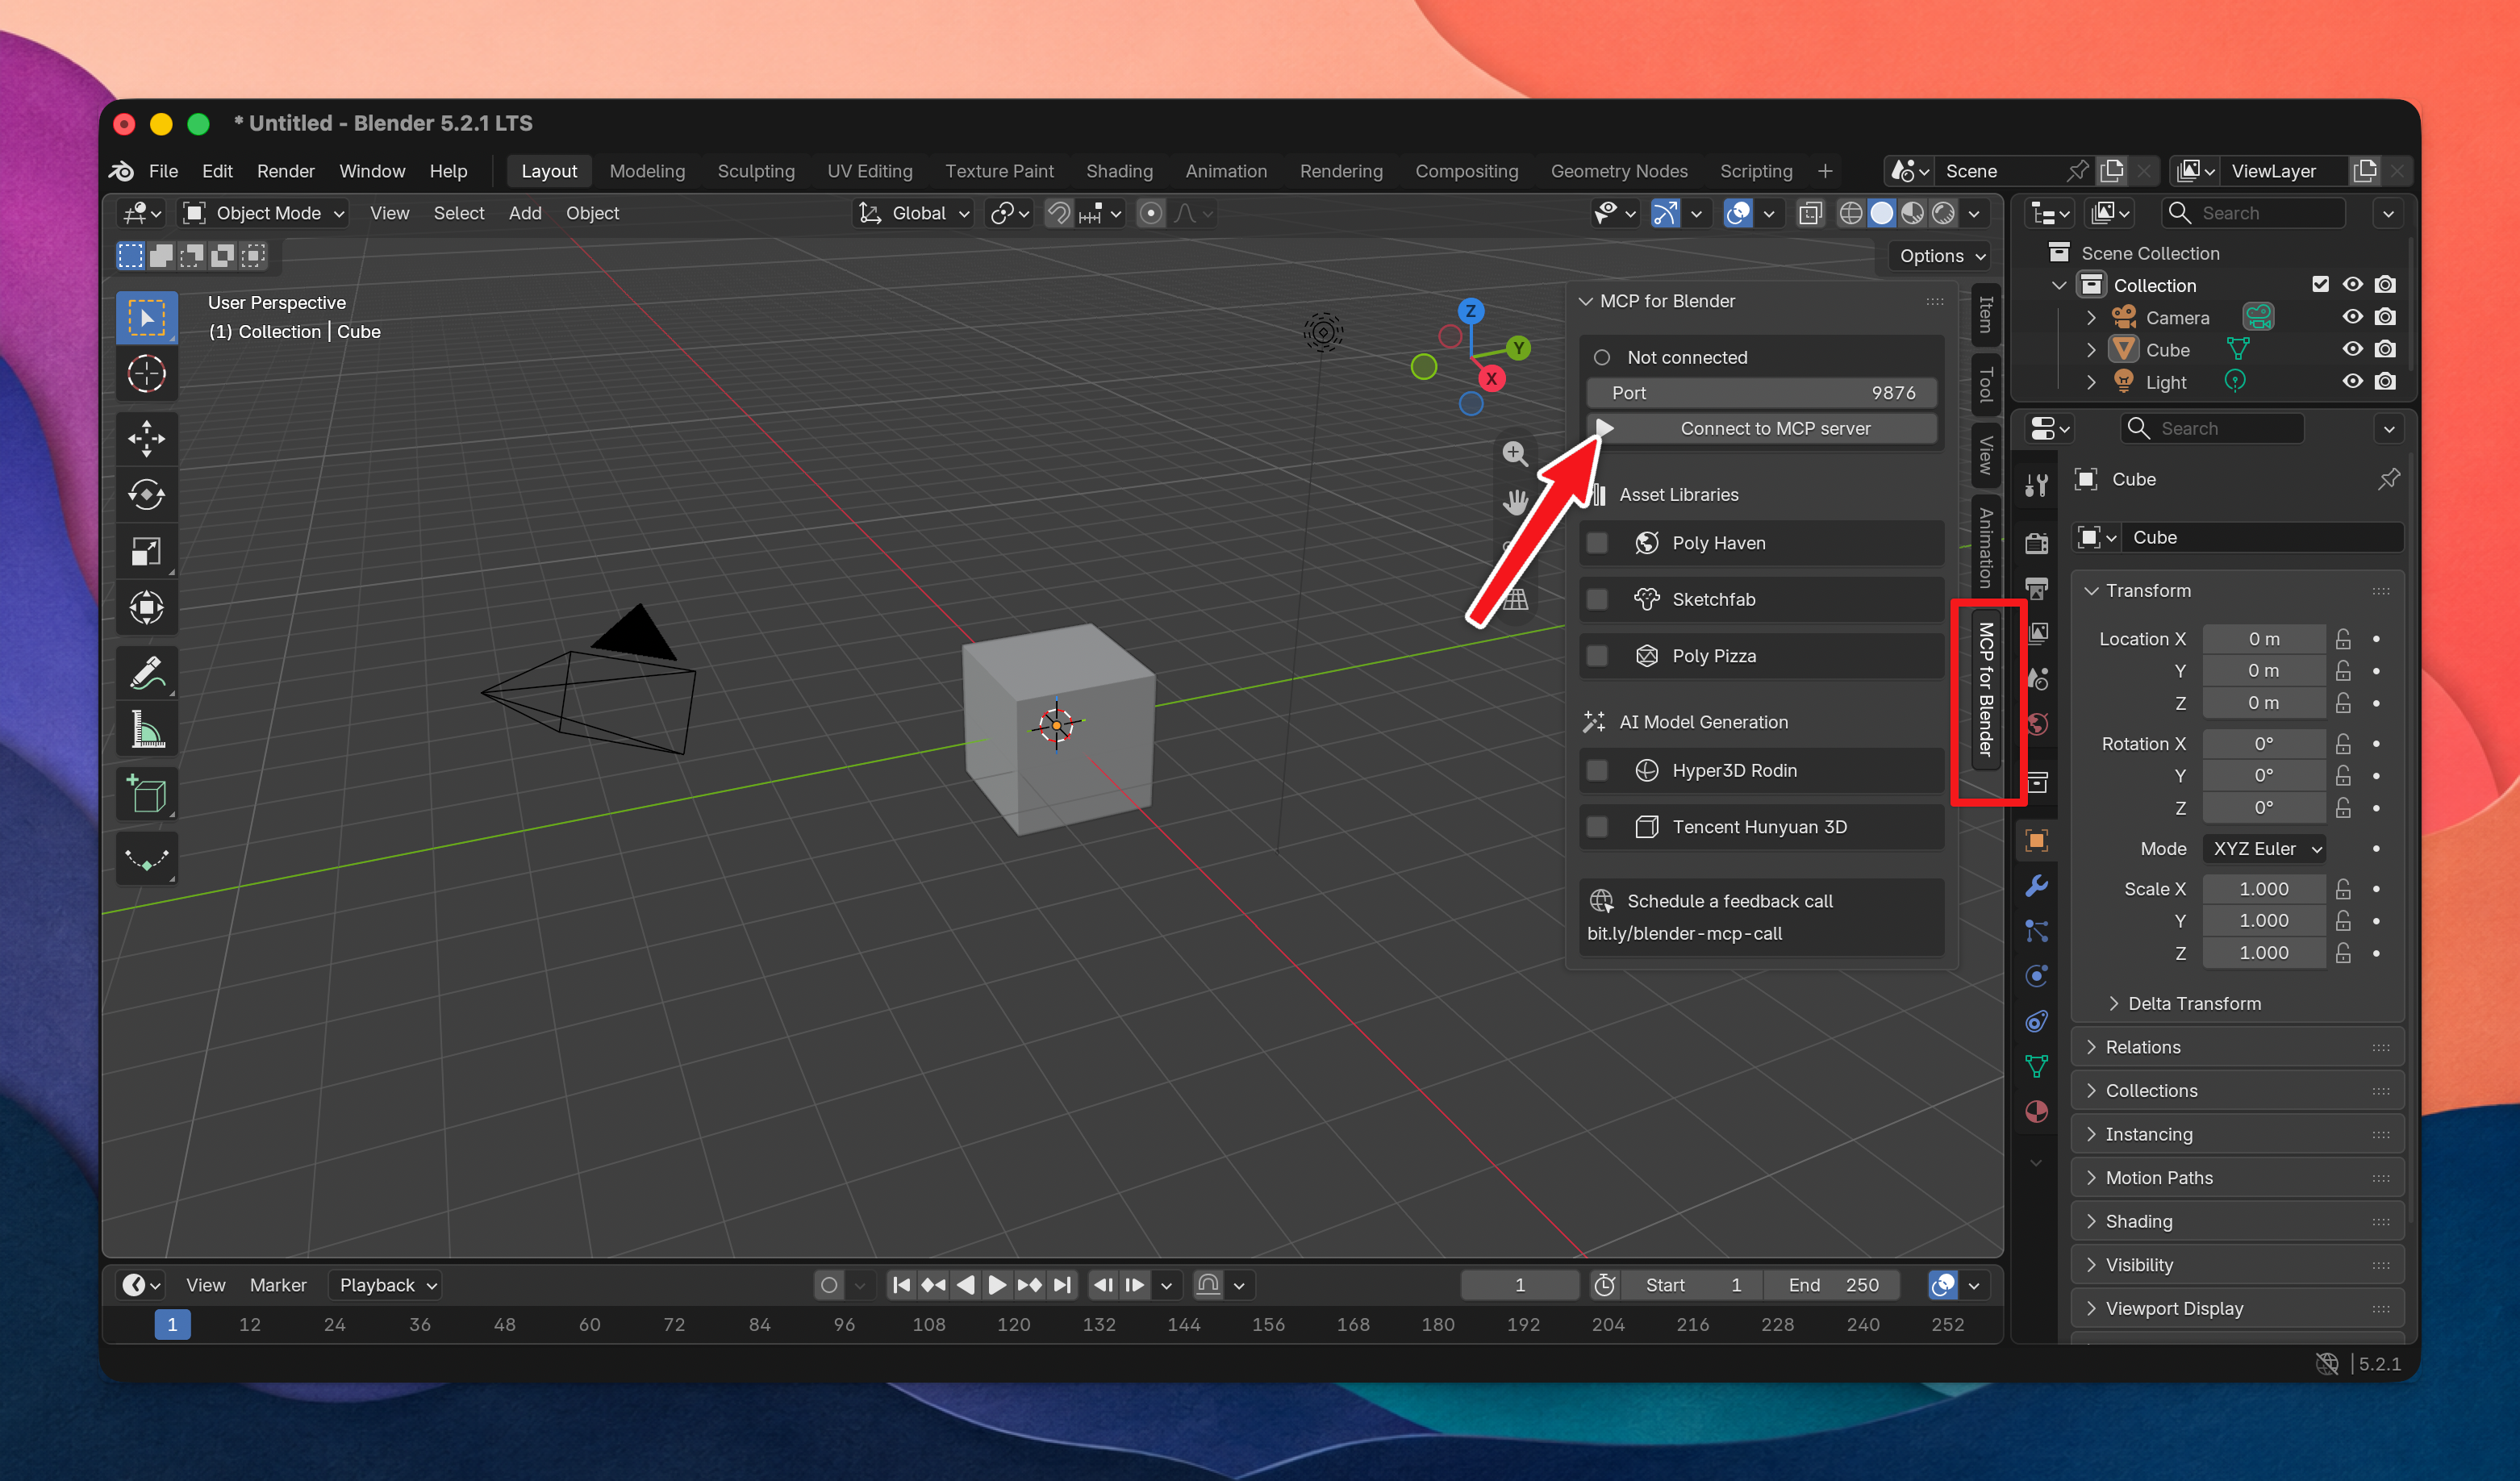2520x1481 pixels.
Task: Select the Rotate tool
Action: tap(147, 494)
